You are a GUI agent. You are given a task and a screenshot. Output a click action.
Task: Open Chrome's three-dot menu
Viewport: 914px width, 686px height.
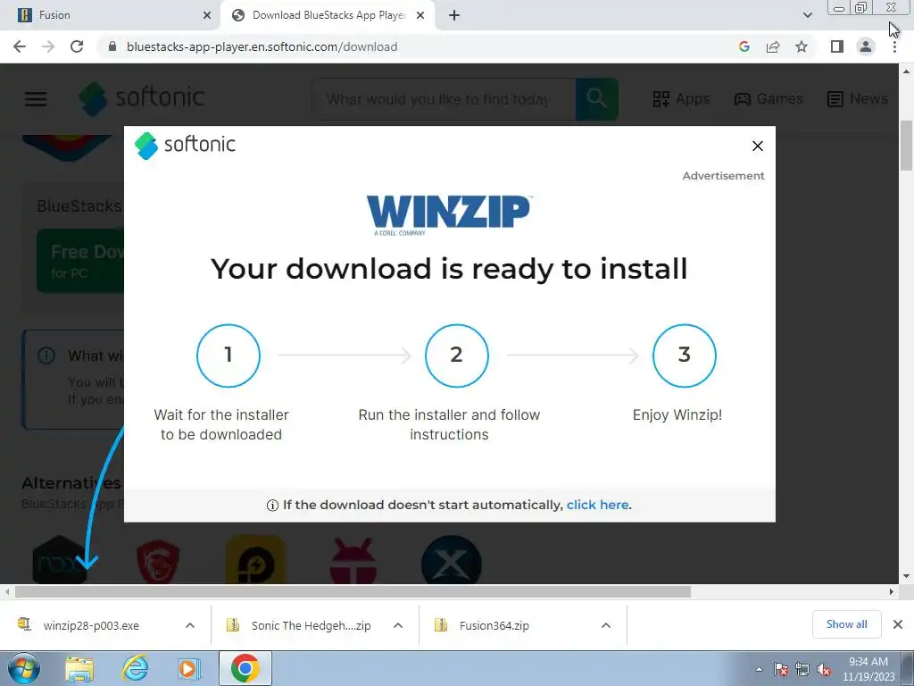pos(894,46)
